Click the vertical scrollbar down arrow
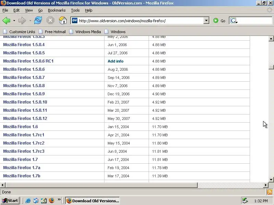Viewport: 274px width, 205px height. point(271,180)
